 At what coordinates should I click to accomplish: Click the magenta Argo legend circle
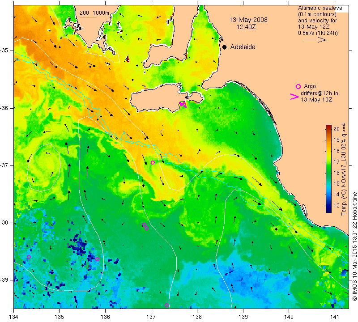tap(298, 86)
